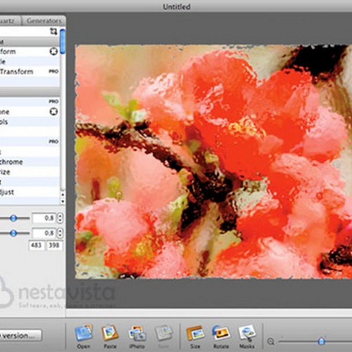Switch to the Generators tab

[44, 21]
